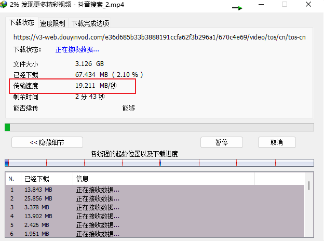324x241 pixels.
Task: Click the thread segment progress bar
Action: 159,163
